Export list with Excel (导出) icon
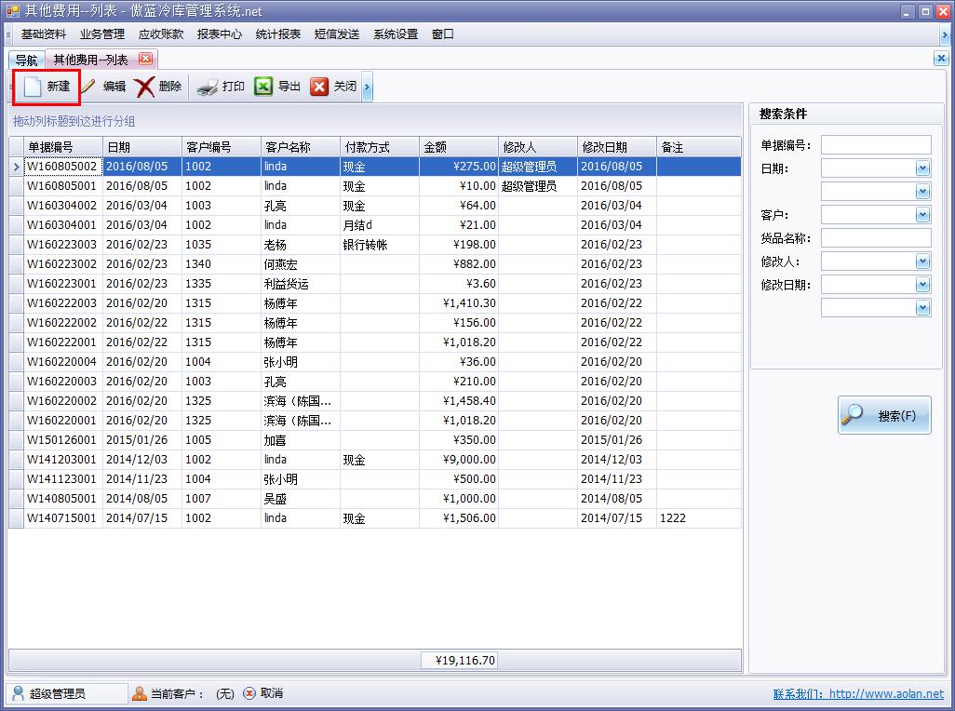Screen dimensions: 955x711 click(263, 87)
